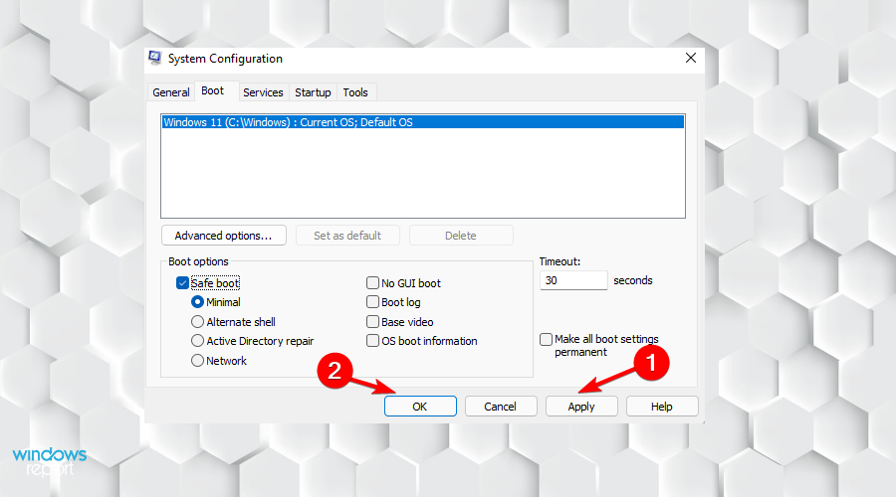Viewport: 896px width, 497px height.
Task: Uncheck the Safe boot checkbox
Action: click(x=182, y=283)
